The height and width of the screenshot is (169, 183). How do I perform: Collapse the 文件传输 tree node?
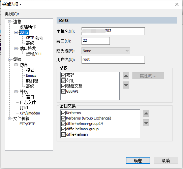[9, 119]
